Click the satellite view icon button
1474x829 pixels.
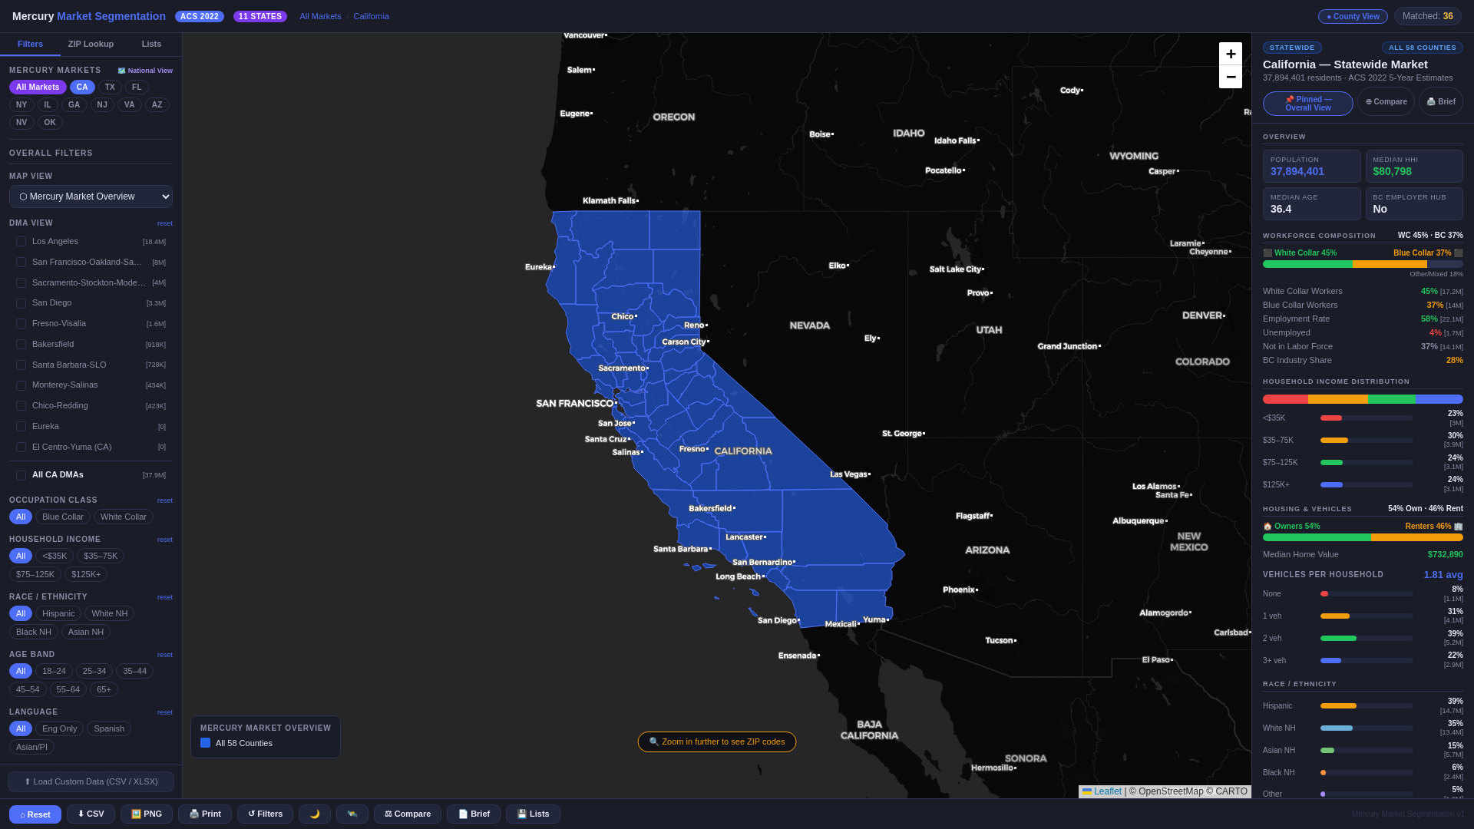click(352, 814)
